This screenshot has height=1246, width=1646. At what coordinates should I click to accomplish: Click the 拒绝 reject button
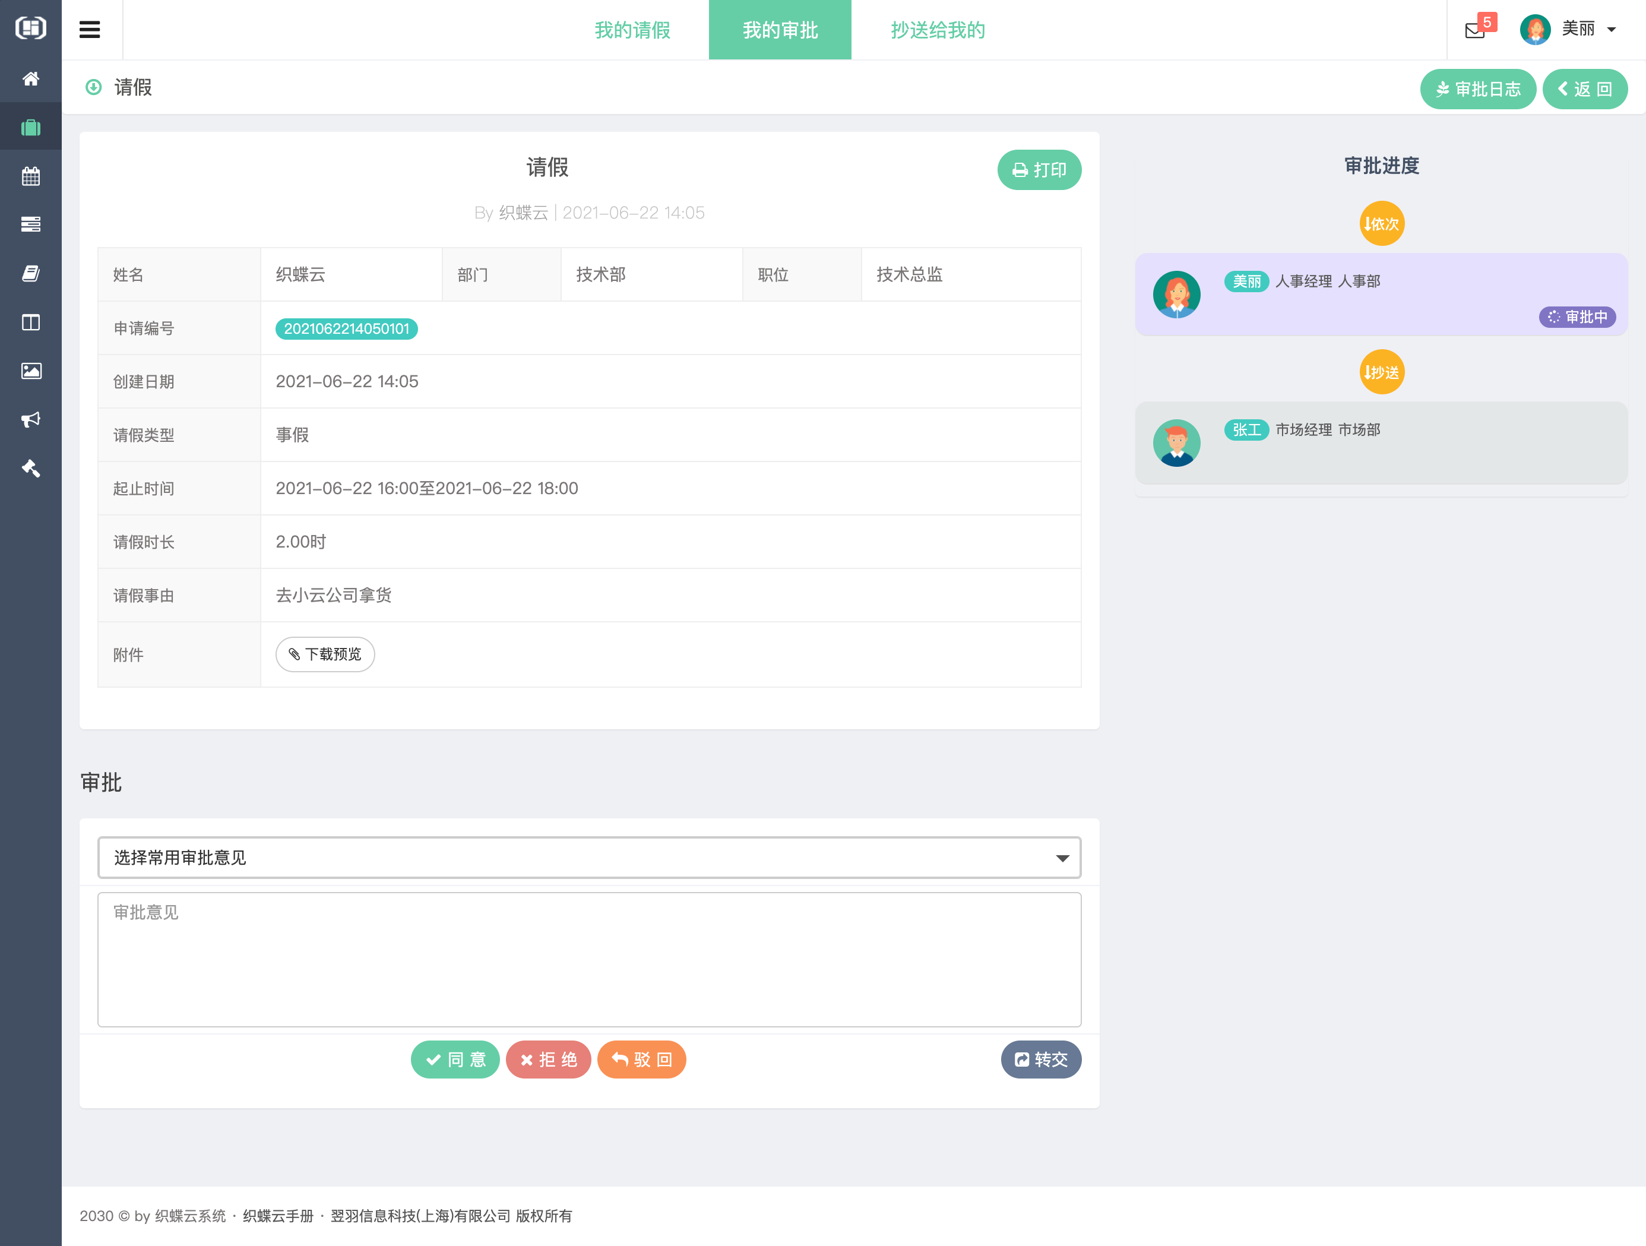(549, 1059)
